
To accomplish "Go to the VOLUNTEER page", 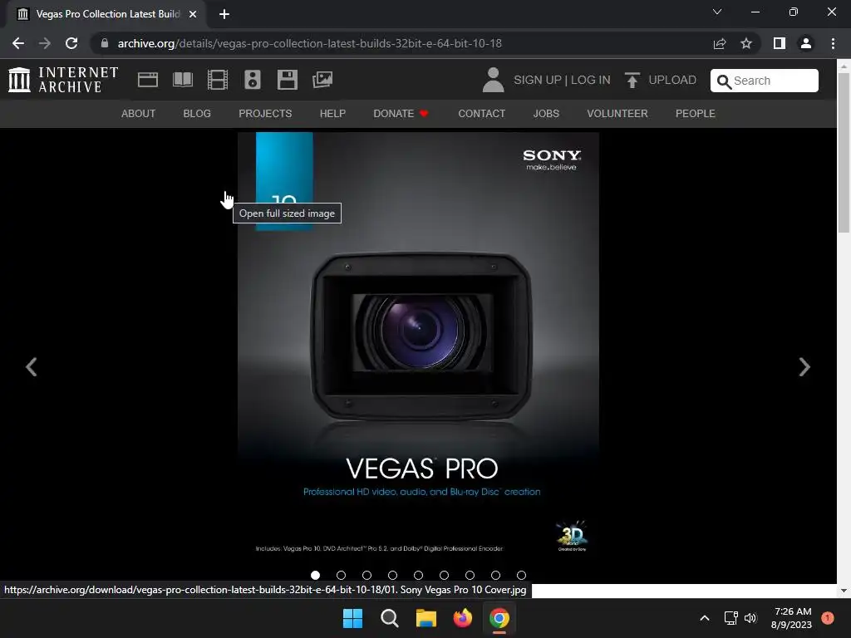I will [x=617, y=113].
